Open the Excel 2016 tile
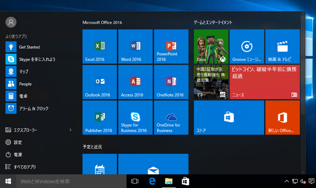The image size is (316, 188). coord(99,46)
